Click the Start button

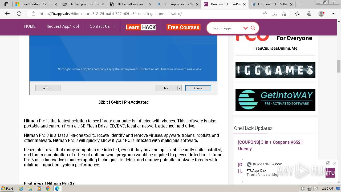pos(7,189)
